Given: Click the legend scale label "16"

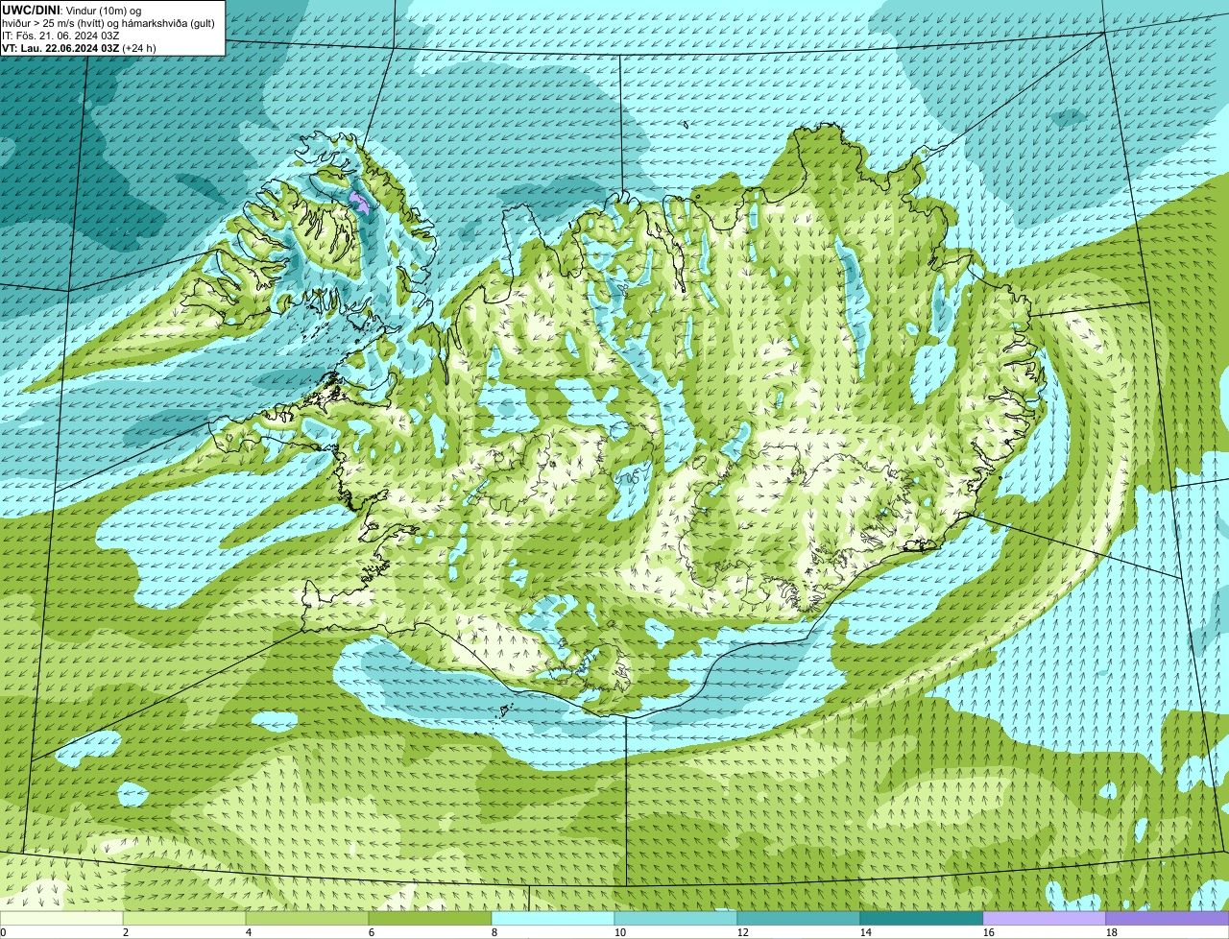Looking at the screenshot, I should (x=989, y=932).
